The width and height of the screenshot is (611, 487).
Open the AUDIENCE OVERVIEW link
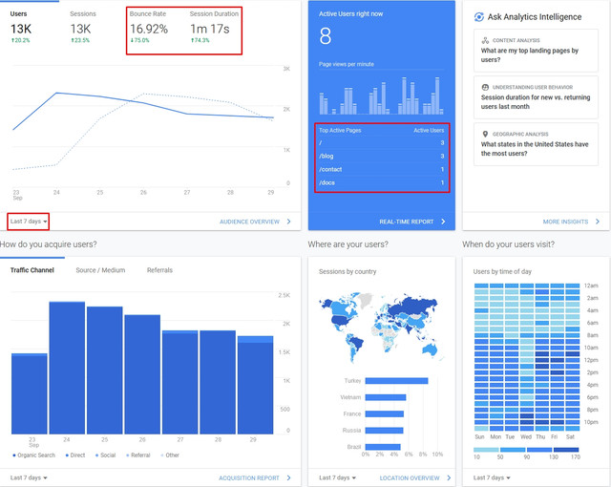[x=249, y=222]
